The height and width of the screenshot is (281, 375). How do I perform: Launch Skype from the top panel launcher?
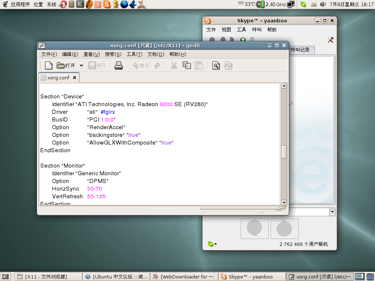[107, 4]
